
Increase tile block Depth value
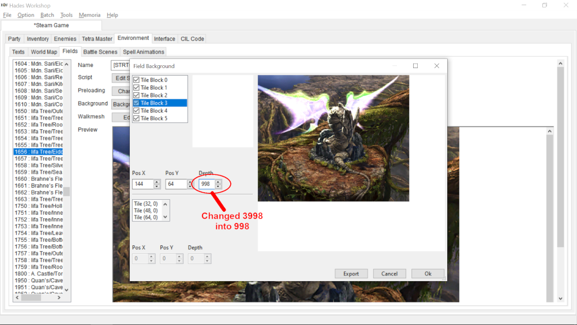point(218,182)
